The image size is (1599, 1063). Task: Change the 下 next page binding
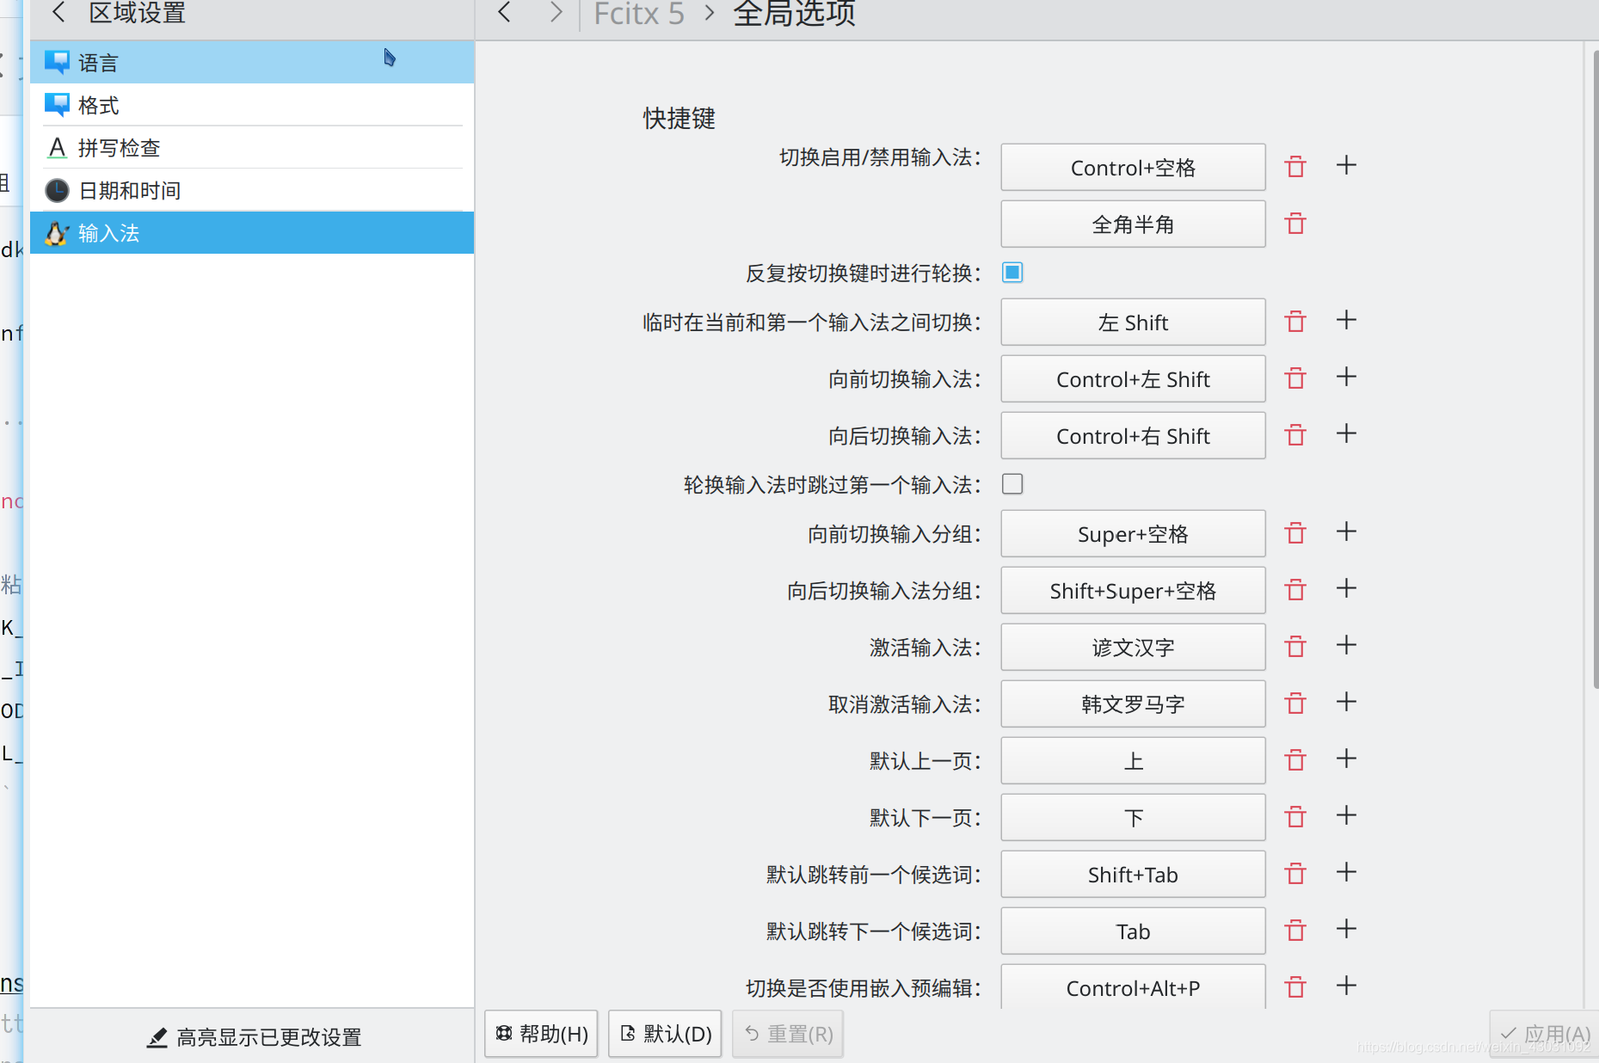coord(1133,817)
